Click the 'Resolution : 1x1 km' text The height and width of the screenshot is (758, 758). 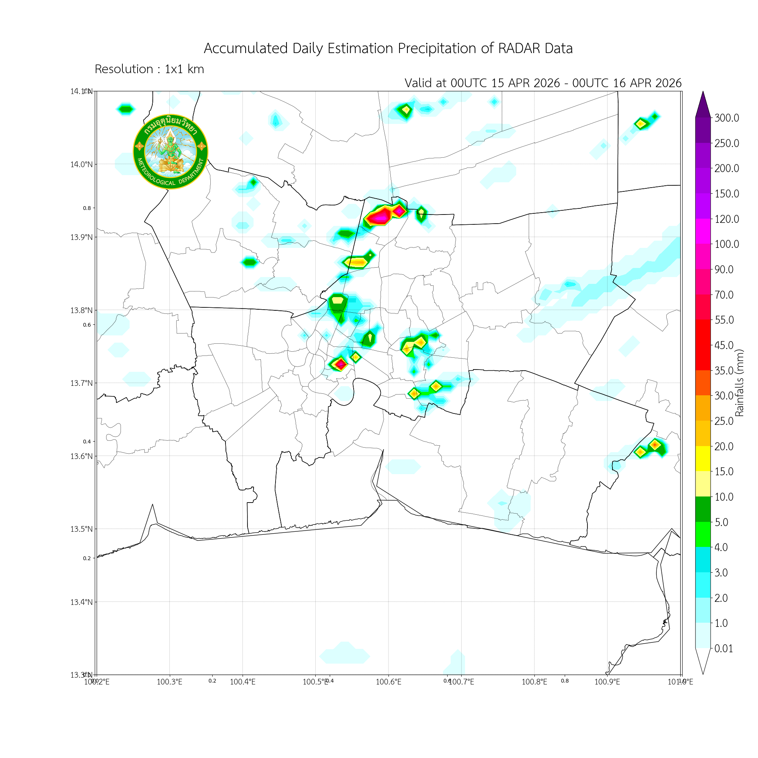(x=149, y=69)
